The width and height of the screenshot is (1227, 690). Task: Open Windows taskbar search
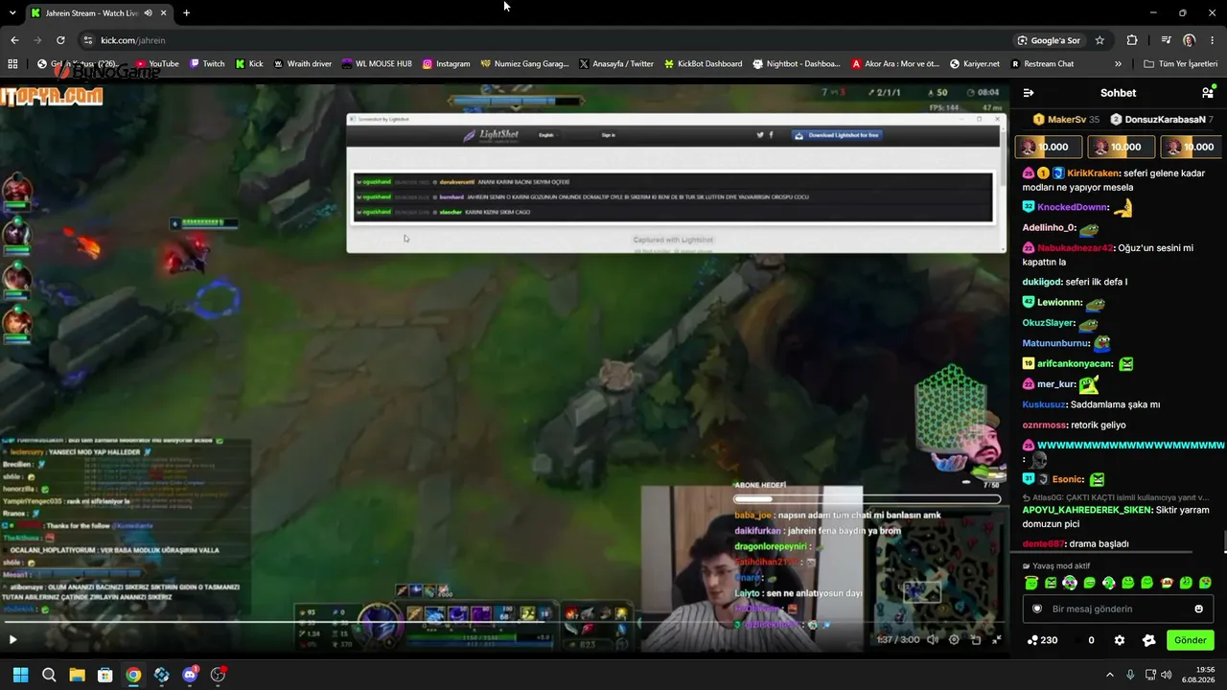pos(49,675)
